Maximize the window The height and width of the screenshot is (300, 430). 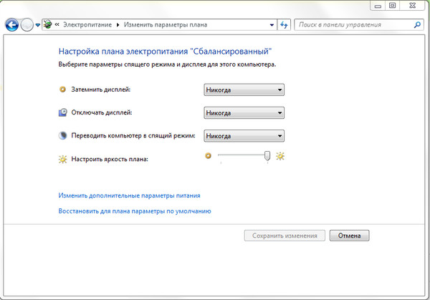point(393,6)
